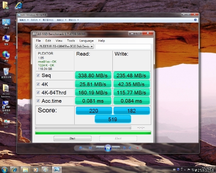Open Internet Explorer from the taskbar

[14, 170]
